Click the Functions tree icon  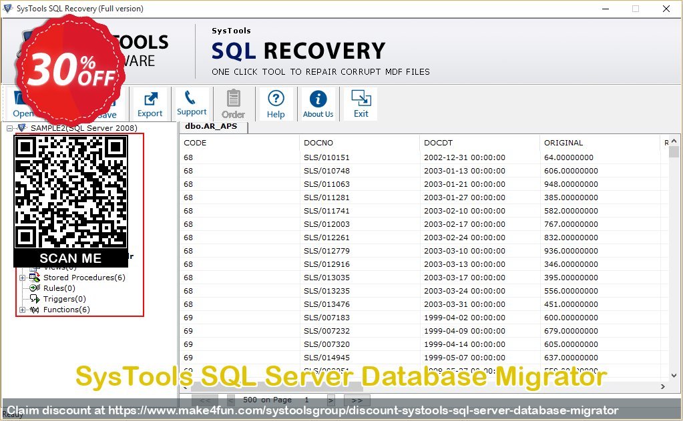[x=35, y=310]
